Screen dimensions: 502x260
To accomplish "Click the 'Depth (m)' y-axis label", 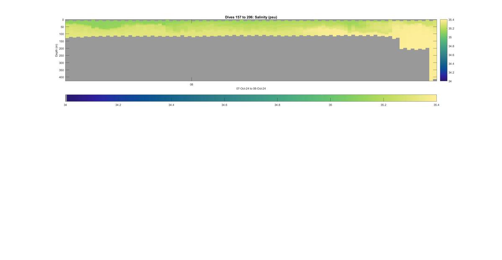I will (56, 50).
